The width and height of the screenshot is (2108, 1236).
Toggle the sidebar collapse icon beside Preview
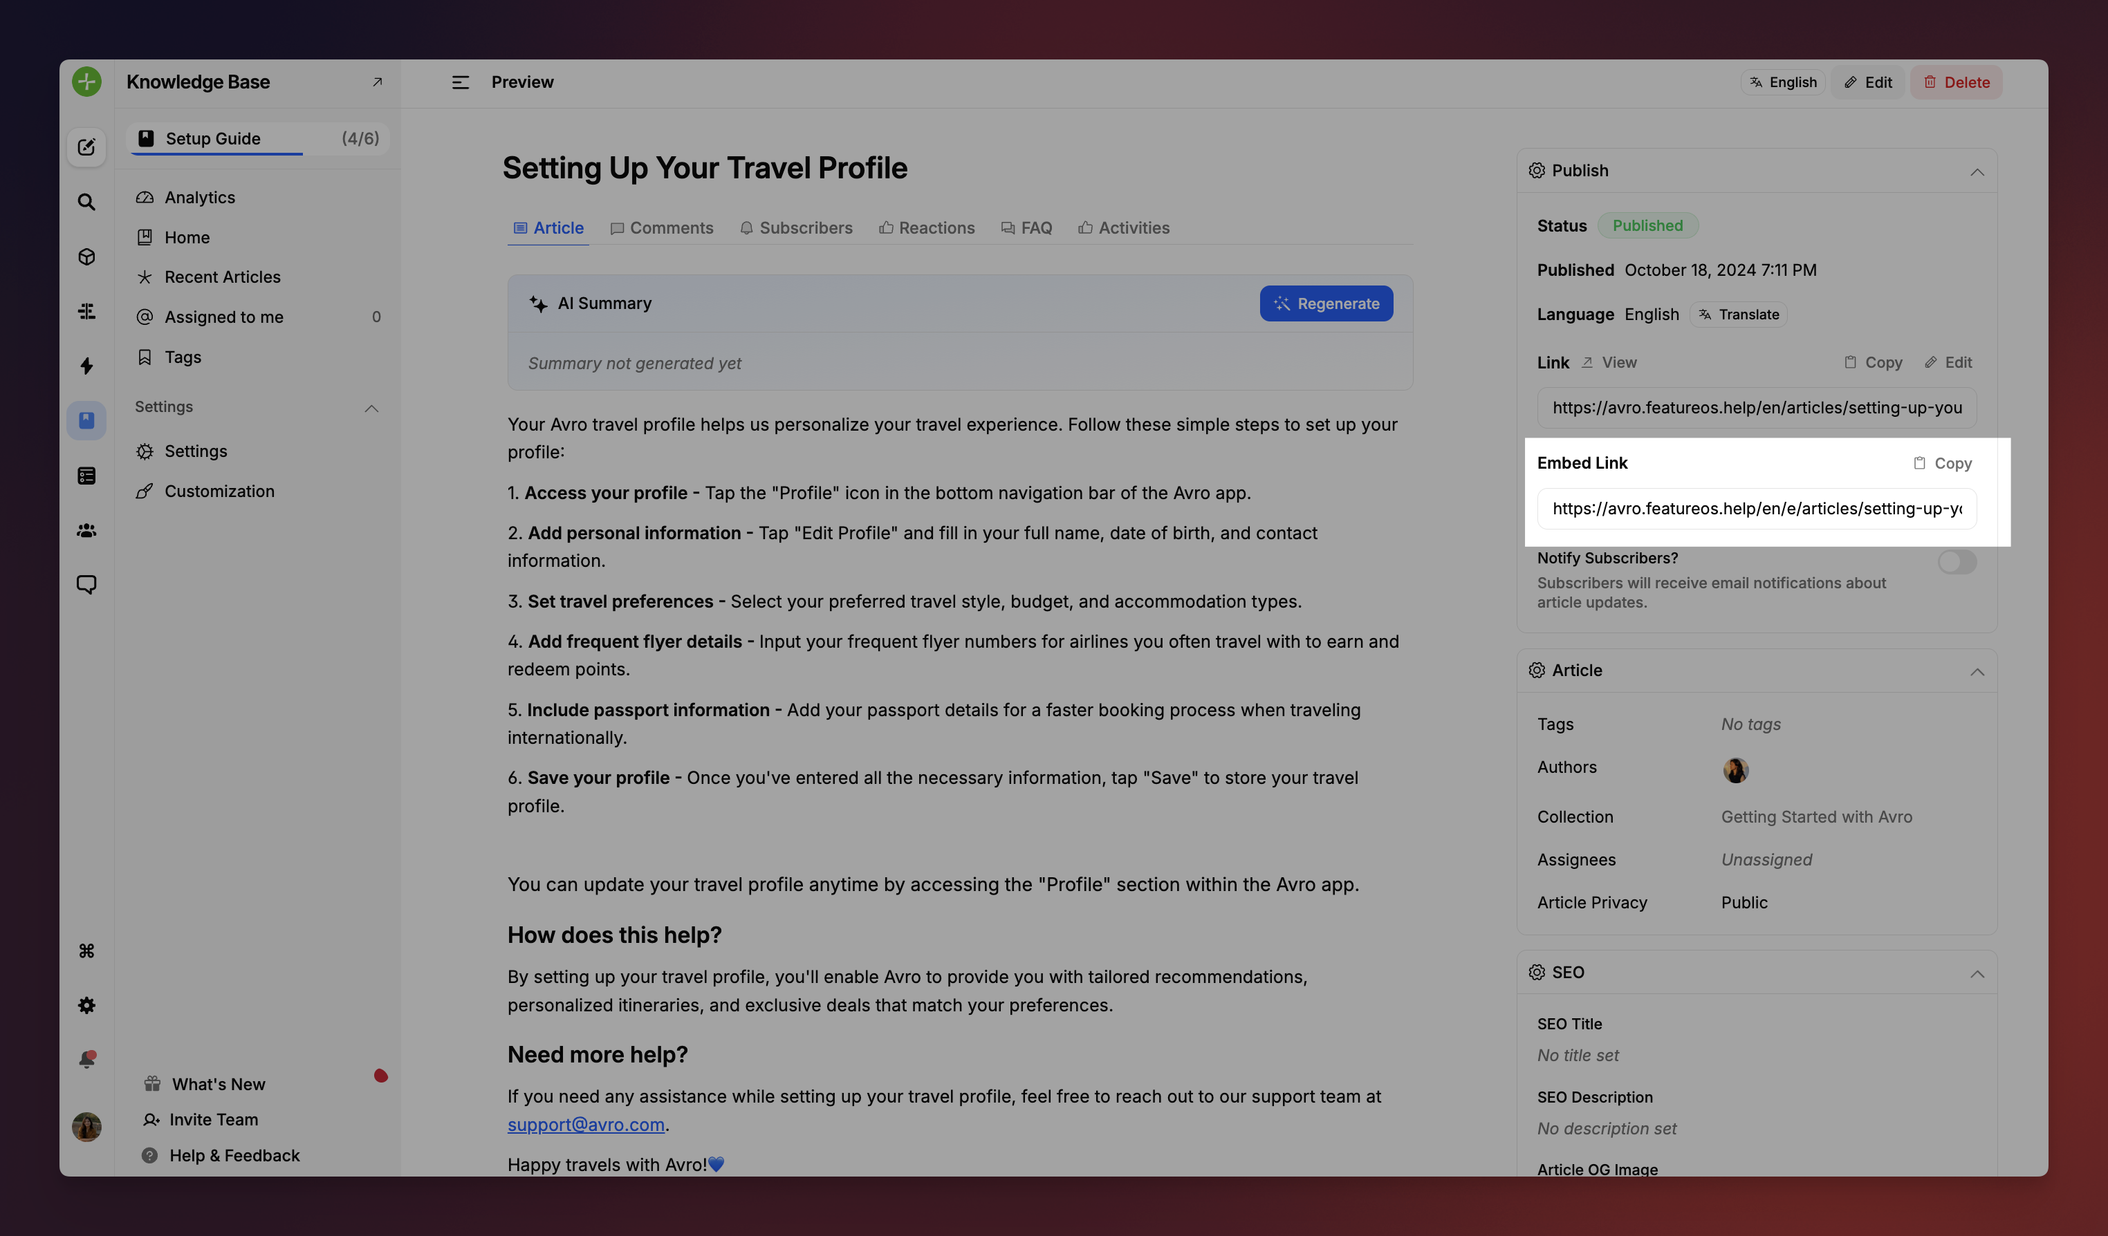tap(460, 82)
